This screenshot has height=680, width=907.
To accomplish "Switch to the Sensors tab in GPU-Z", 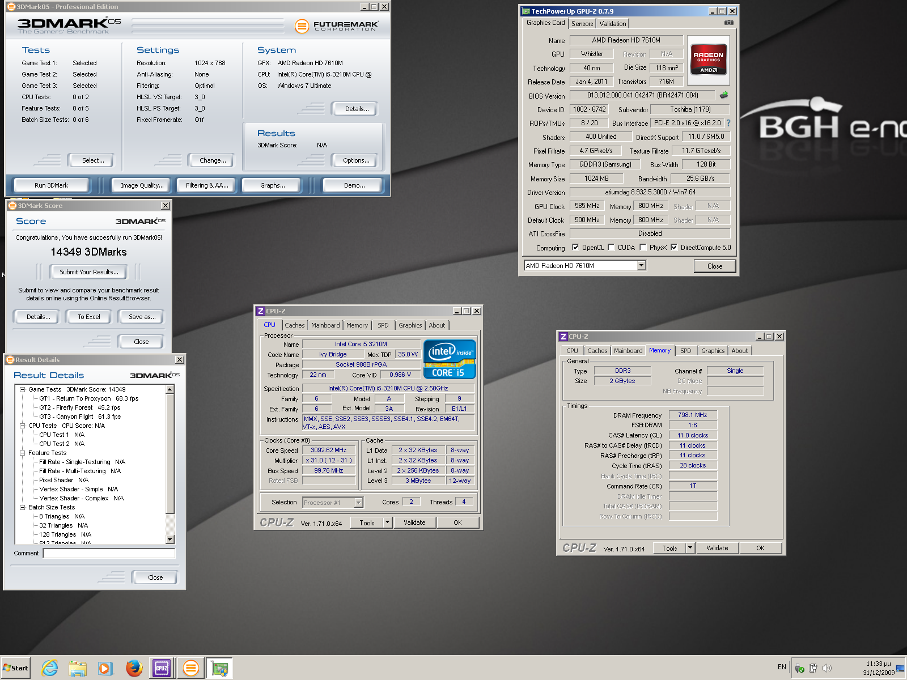I will (582, 24).
